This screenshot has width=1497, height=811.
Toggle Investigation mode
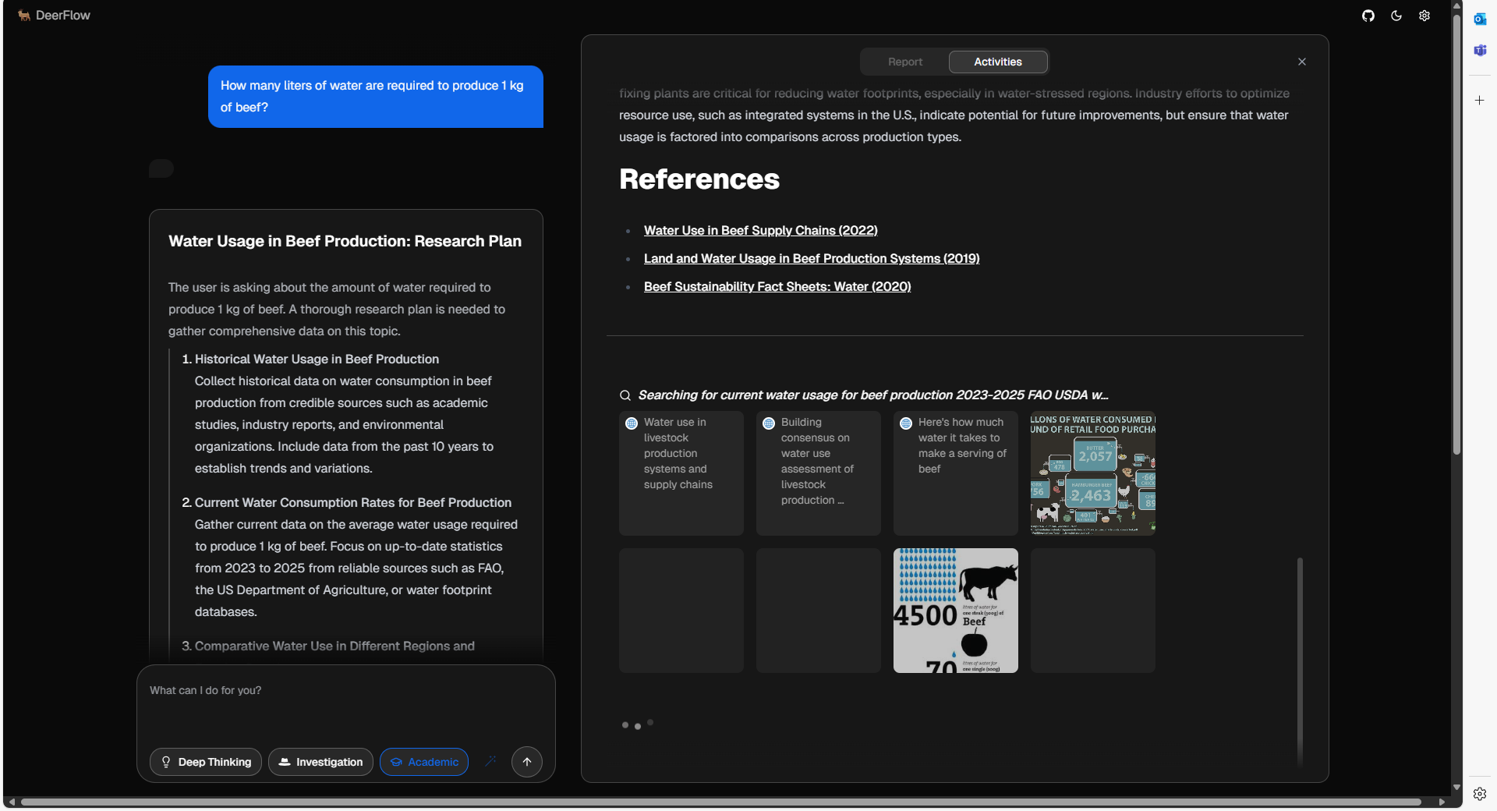pyautogui.click(x=320, y=762)
